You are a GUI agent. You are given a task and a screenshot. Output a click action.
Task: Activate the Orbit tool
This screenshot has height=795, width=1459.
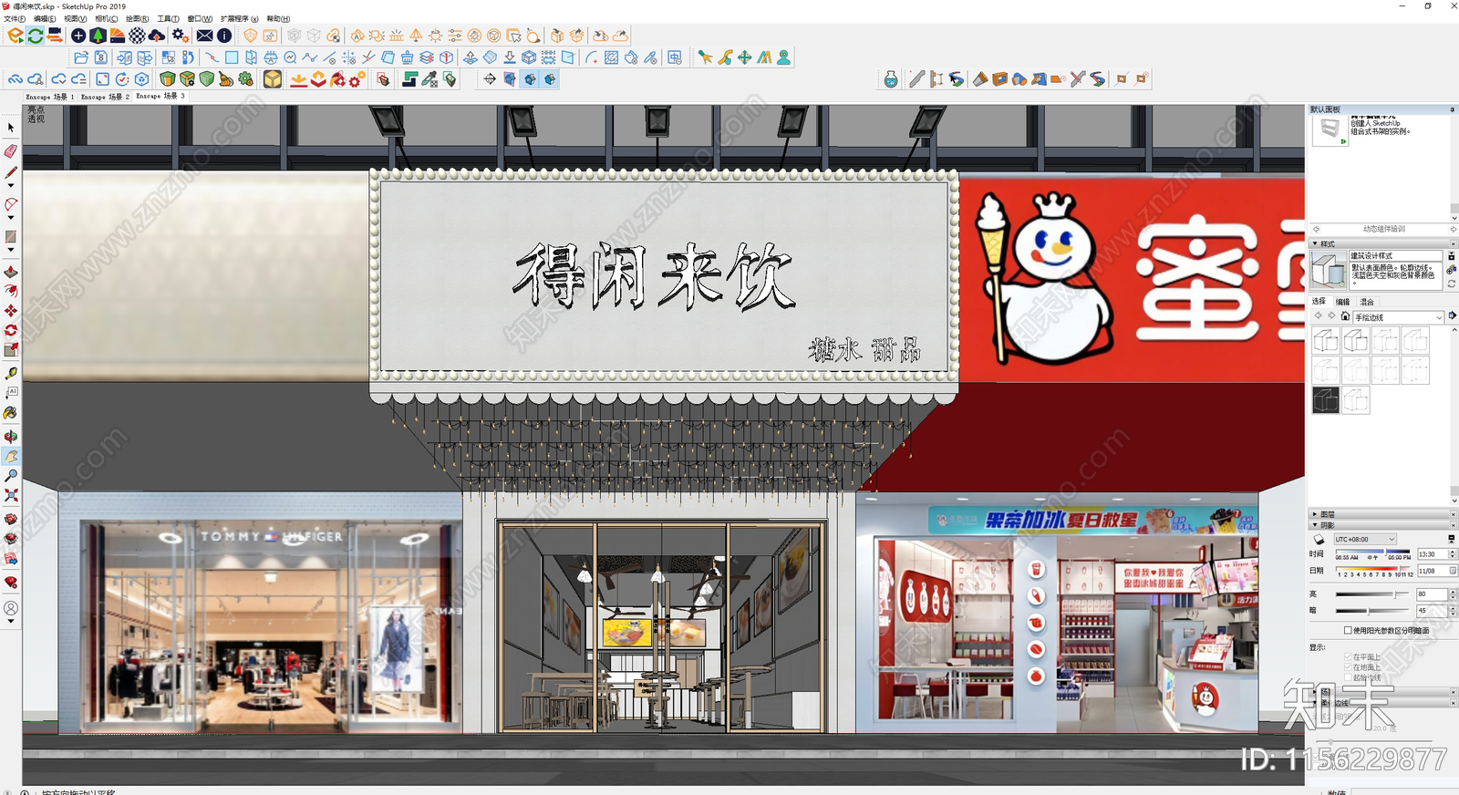point(11,437)
